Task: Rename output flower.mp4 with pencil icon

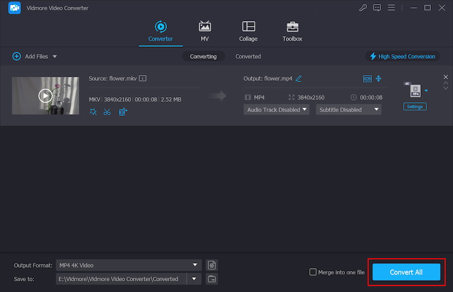Action: (x=298, y=79)
